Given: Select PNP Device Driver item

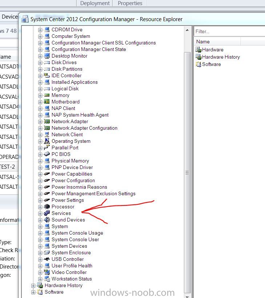Looking at the screenshot, I should click(72, 168).
